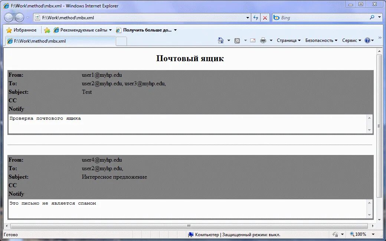This screenshot has height=241, width=386.
Task: Click the Test subject text
Action: point(87,92)
